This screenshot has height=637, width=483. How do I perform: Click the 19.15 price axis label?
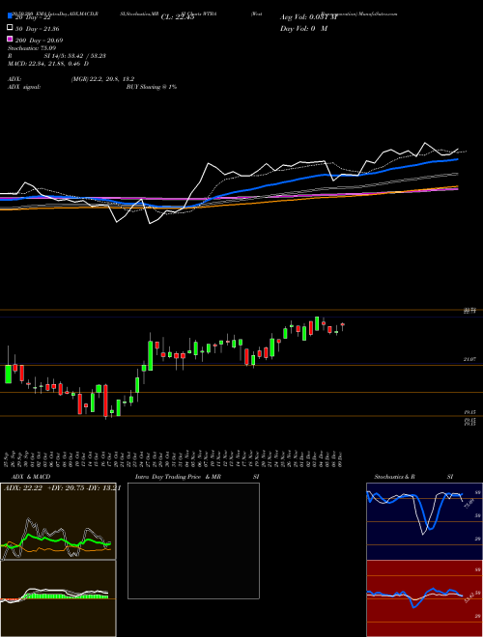(x=469, y=412)
